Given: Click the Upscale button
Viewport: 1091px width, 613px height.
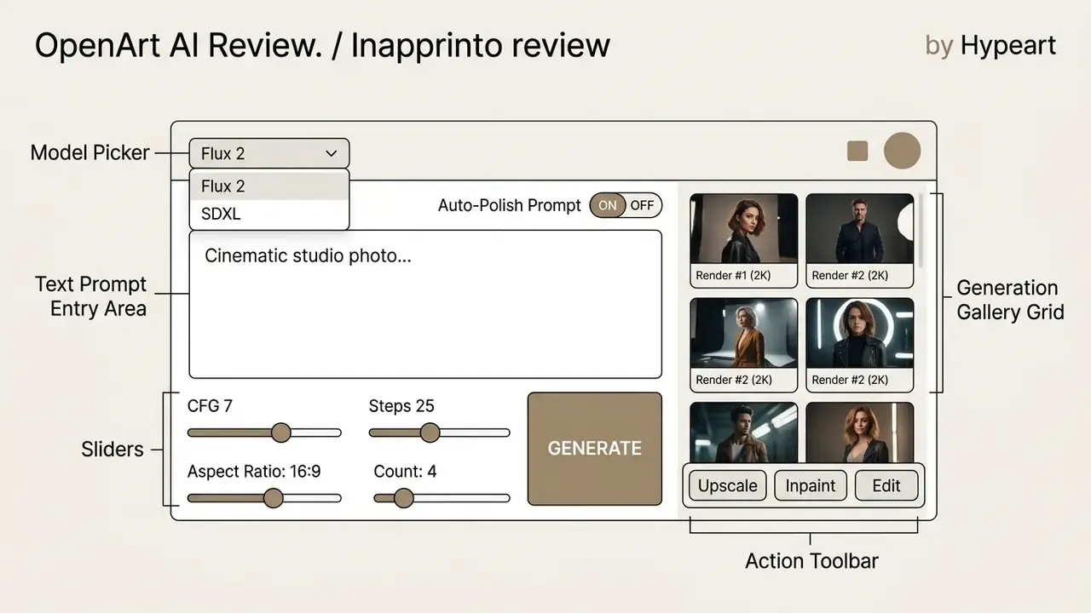Looking at the screenshot, I should (x=728, y=485).
